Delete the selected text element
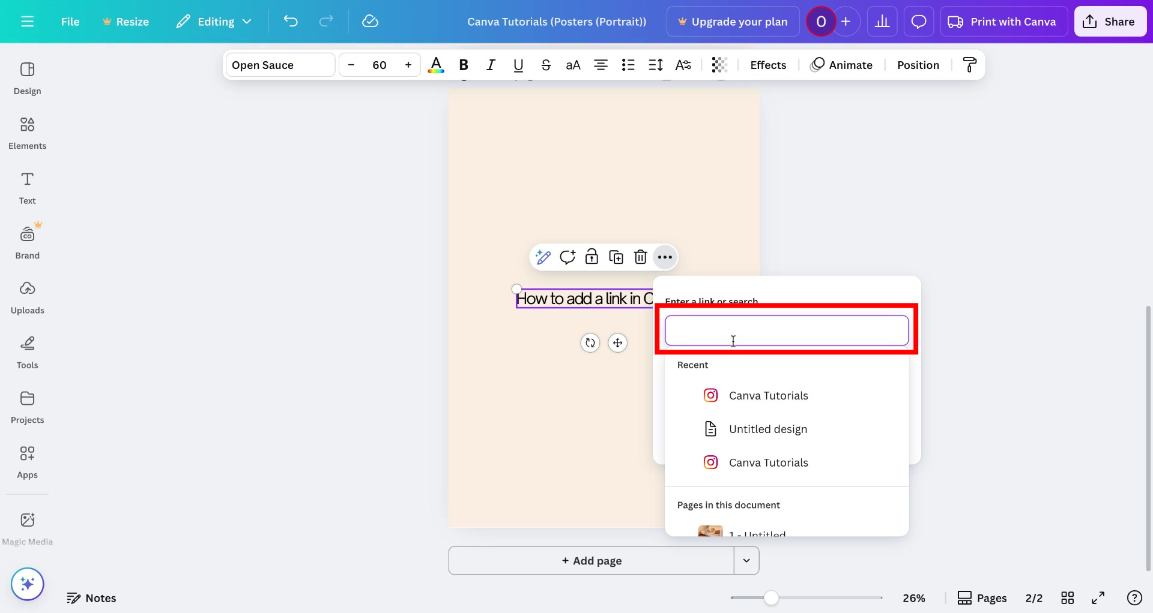The image size is (1153, 613). coord(640,257)
